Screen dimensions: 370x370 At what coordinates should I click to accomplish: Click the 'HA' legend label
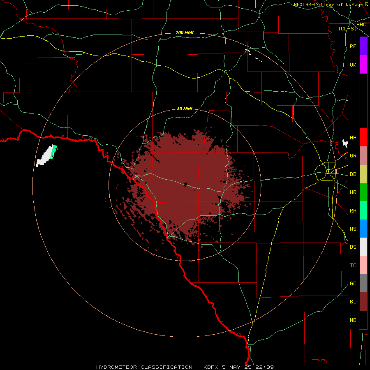coord(353,137)
